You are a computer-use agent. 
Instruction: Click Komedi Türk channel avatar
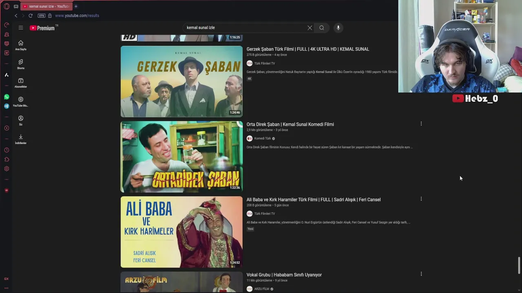tap(250, 138)
